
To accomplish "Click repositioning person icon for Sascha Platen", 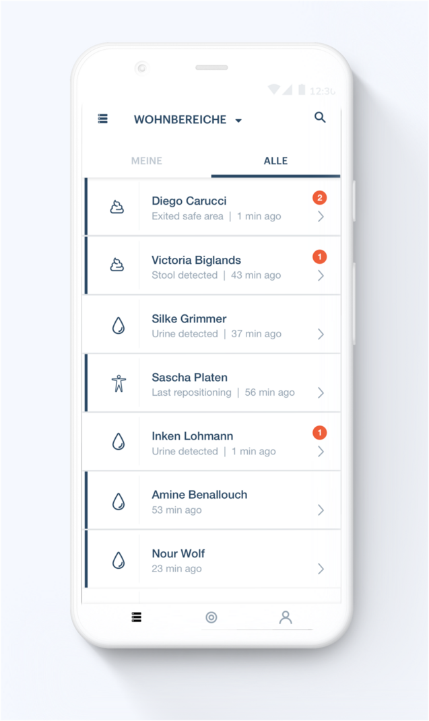I will [119, 384].
